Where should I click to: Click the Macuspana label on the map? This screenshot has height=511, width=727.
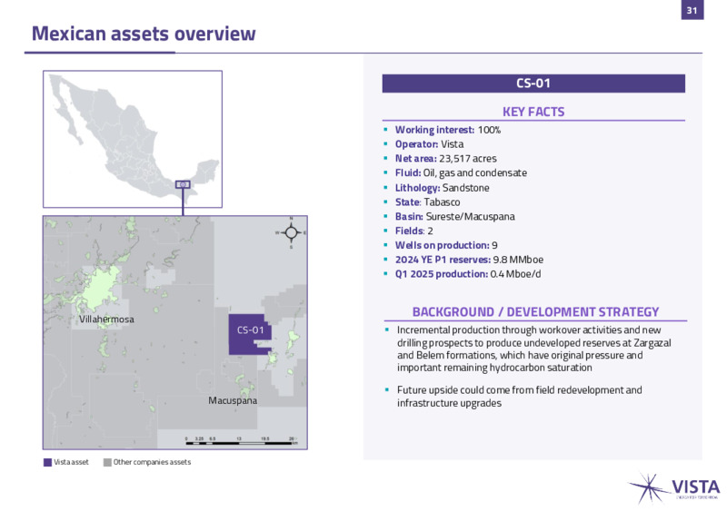[x=233, y=401]
